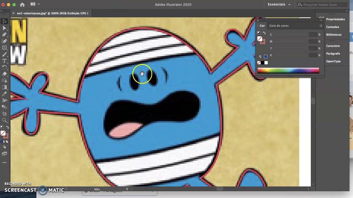Choose the Zoom tool in toolbar
This screenshot has height=198, width=353.
pyautogui.click(x=4, y=120)
